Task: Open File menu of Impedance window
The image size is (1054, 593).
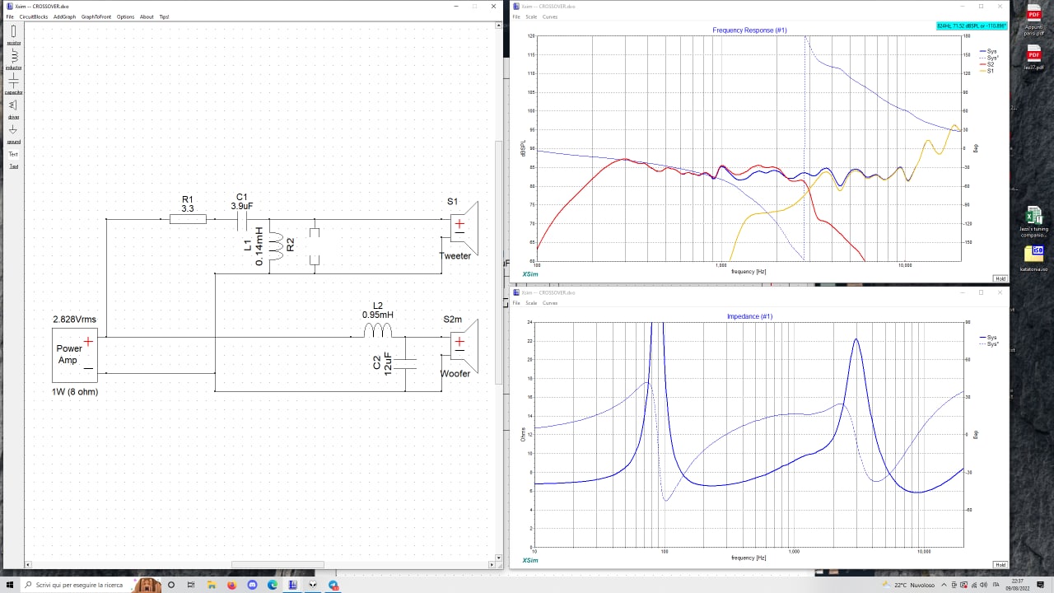Action: (x=516, y=302)
